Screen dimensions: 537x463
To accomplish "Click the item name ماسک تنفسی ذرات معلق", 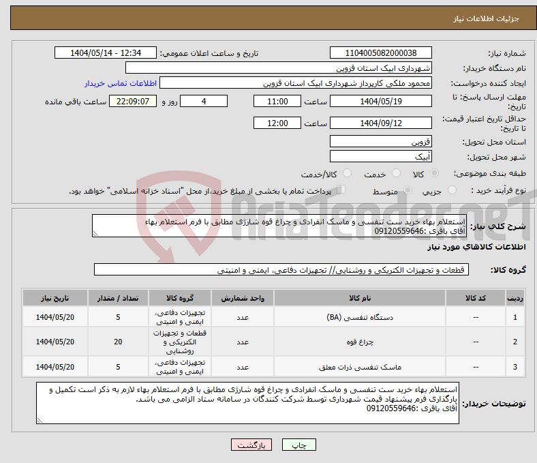I will coord(360,367).
